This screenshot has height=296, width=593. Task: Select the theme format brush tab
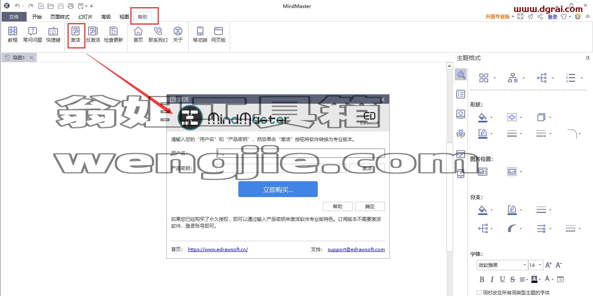(x=461, y=74)
